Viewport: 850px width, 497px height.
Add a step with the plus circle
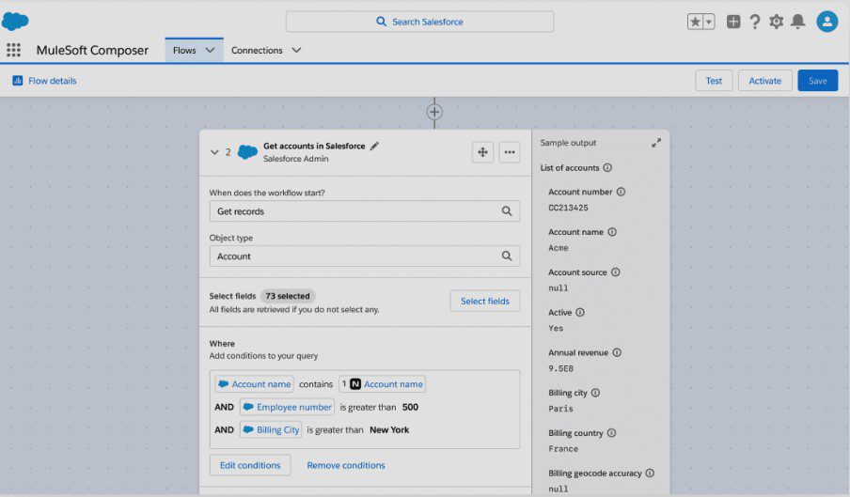tap(434, 112)
